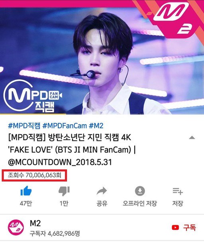The height and width of the screenshot is (242, 204).
Task: Tap the video title text
Action: tap(72, 150)
